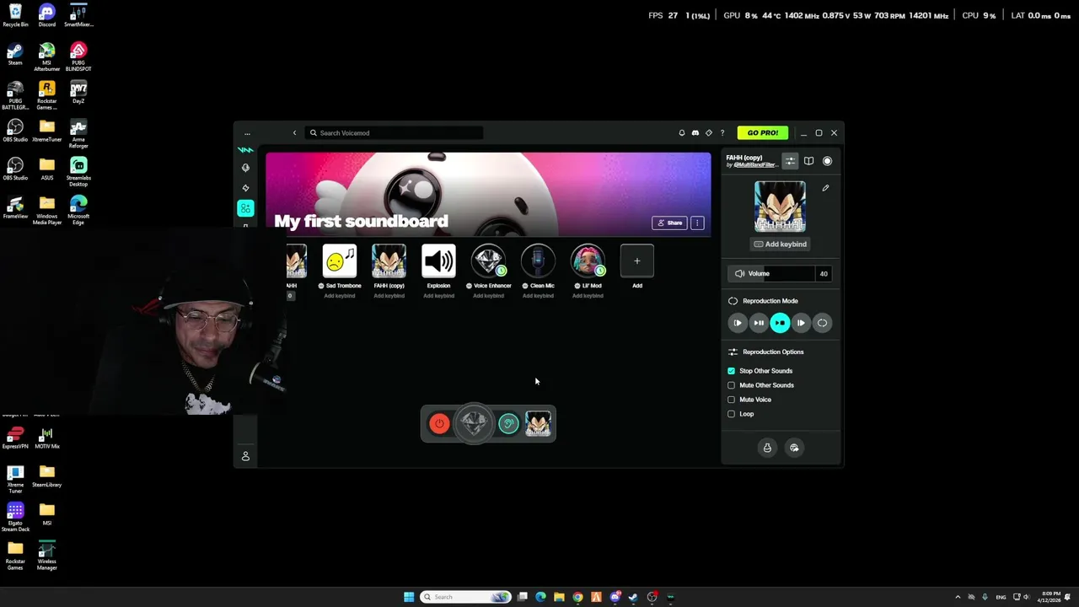1079x607 pixels.
Task: Open the Discord desktop shortcut
Action: pyautogui.click(x=46, y=15)
